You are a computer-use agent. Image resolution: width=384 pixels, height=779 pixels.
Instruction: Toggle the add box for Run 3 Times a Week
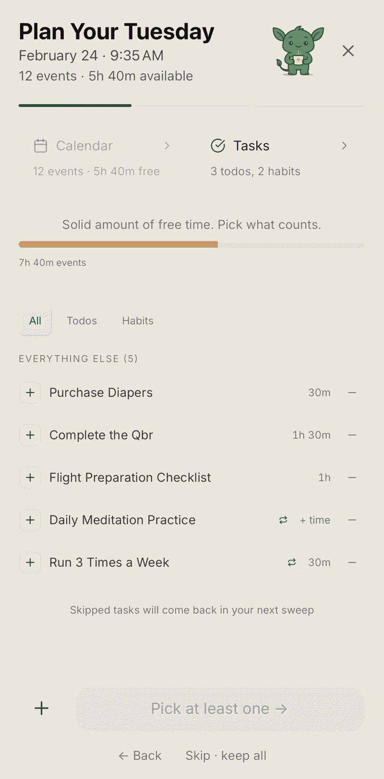pyautogui.click(x=30, y=563)
